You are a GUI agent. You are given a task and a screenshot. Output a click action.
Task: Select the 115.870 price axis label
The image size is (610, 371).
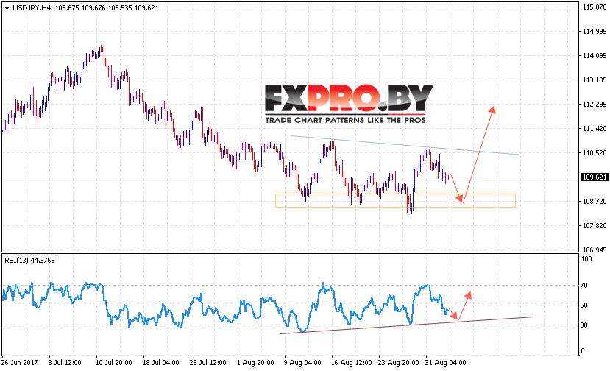pos(595,7)
